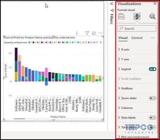The width and height of the screenshot is (160, 140).
Task: Click the chart's horizontal scrollbar thumb
Action: [19, 119]
